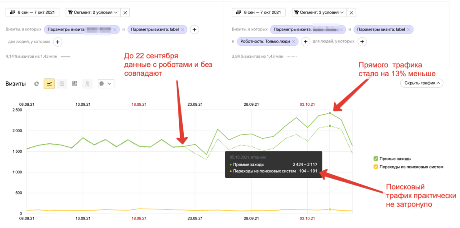
Task: Open the chart annotations comment dropdown
Action: 106,84
